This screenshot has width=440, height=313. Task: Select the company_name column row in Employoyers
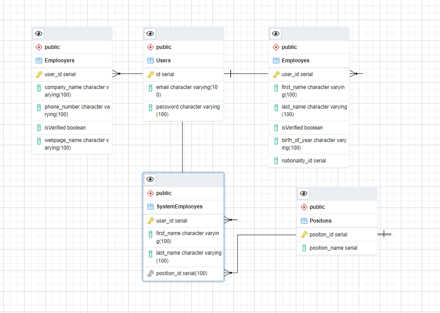coord(71,91)
